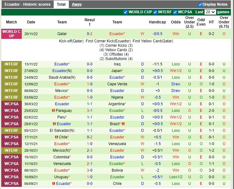Select the date 12/06/22

(31, 84)
